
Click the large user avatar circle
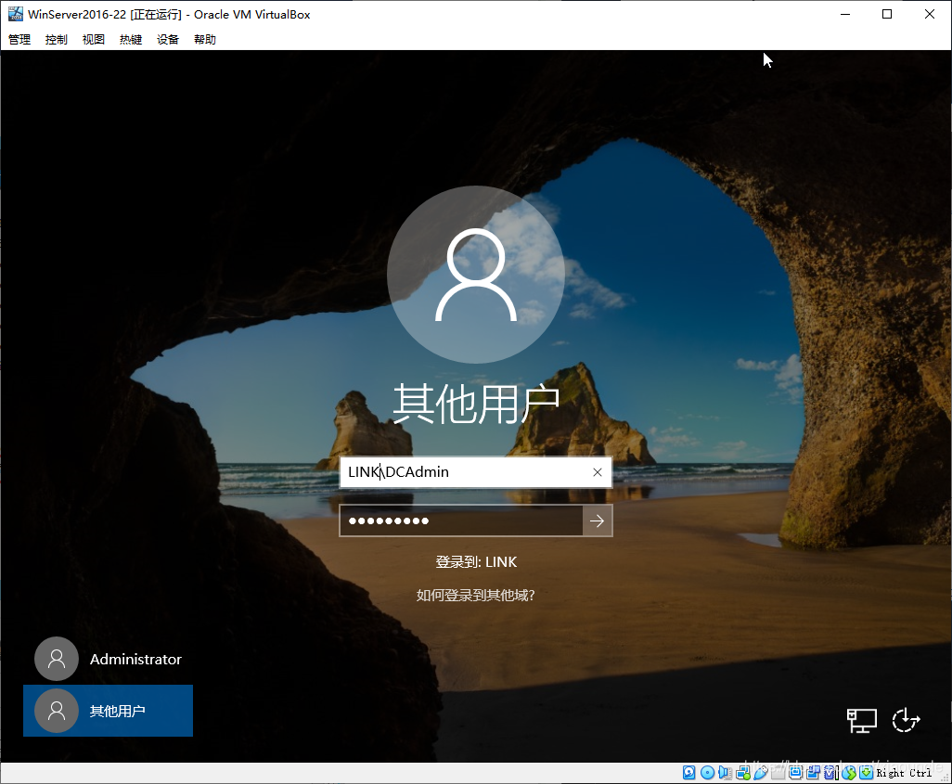pyautogui.click(x=475, y=275)
